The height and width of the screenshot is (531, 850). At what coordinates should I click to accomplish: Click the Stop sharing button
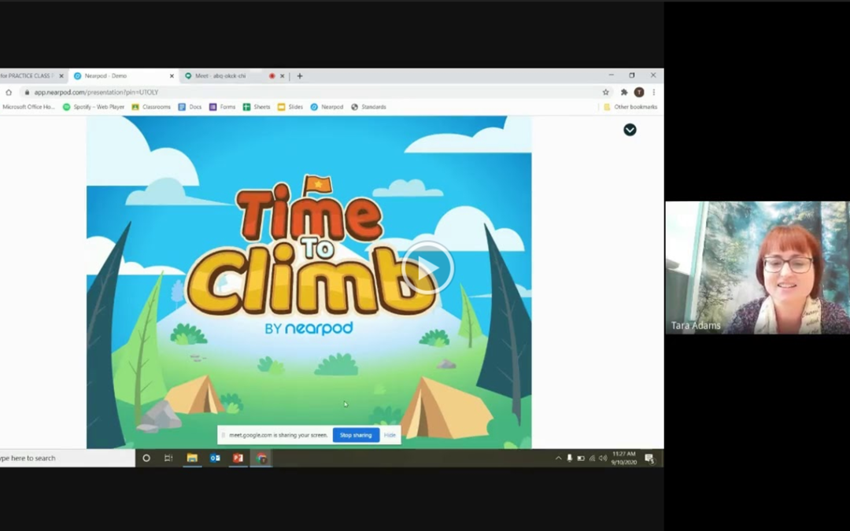pos(356,435)
